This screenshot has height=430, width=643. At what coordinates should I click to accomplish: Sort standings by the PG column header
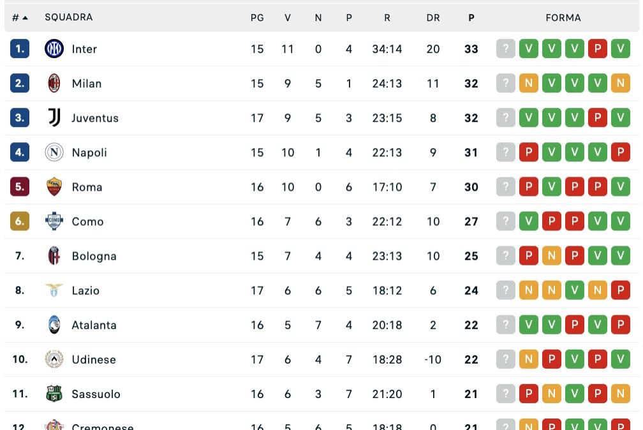(x=257, y=17)
